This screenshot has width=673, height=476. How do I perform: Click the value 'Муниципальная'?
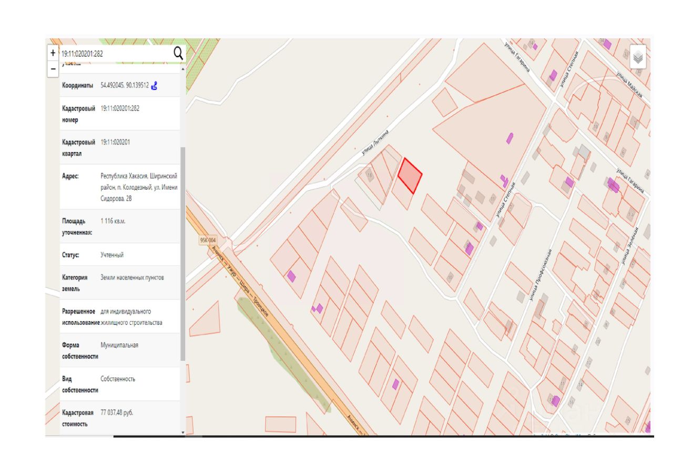pyautogui.click(x=119, y=345)
